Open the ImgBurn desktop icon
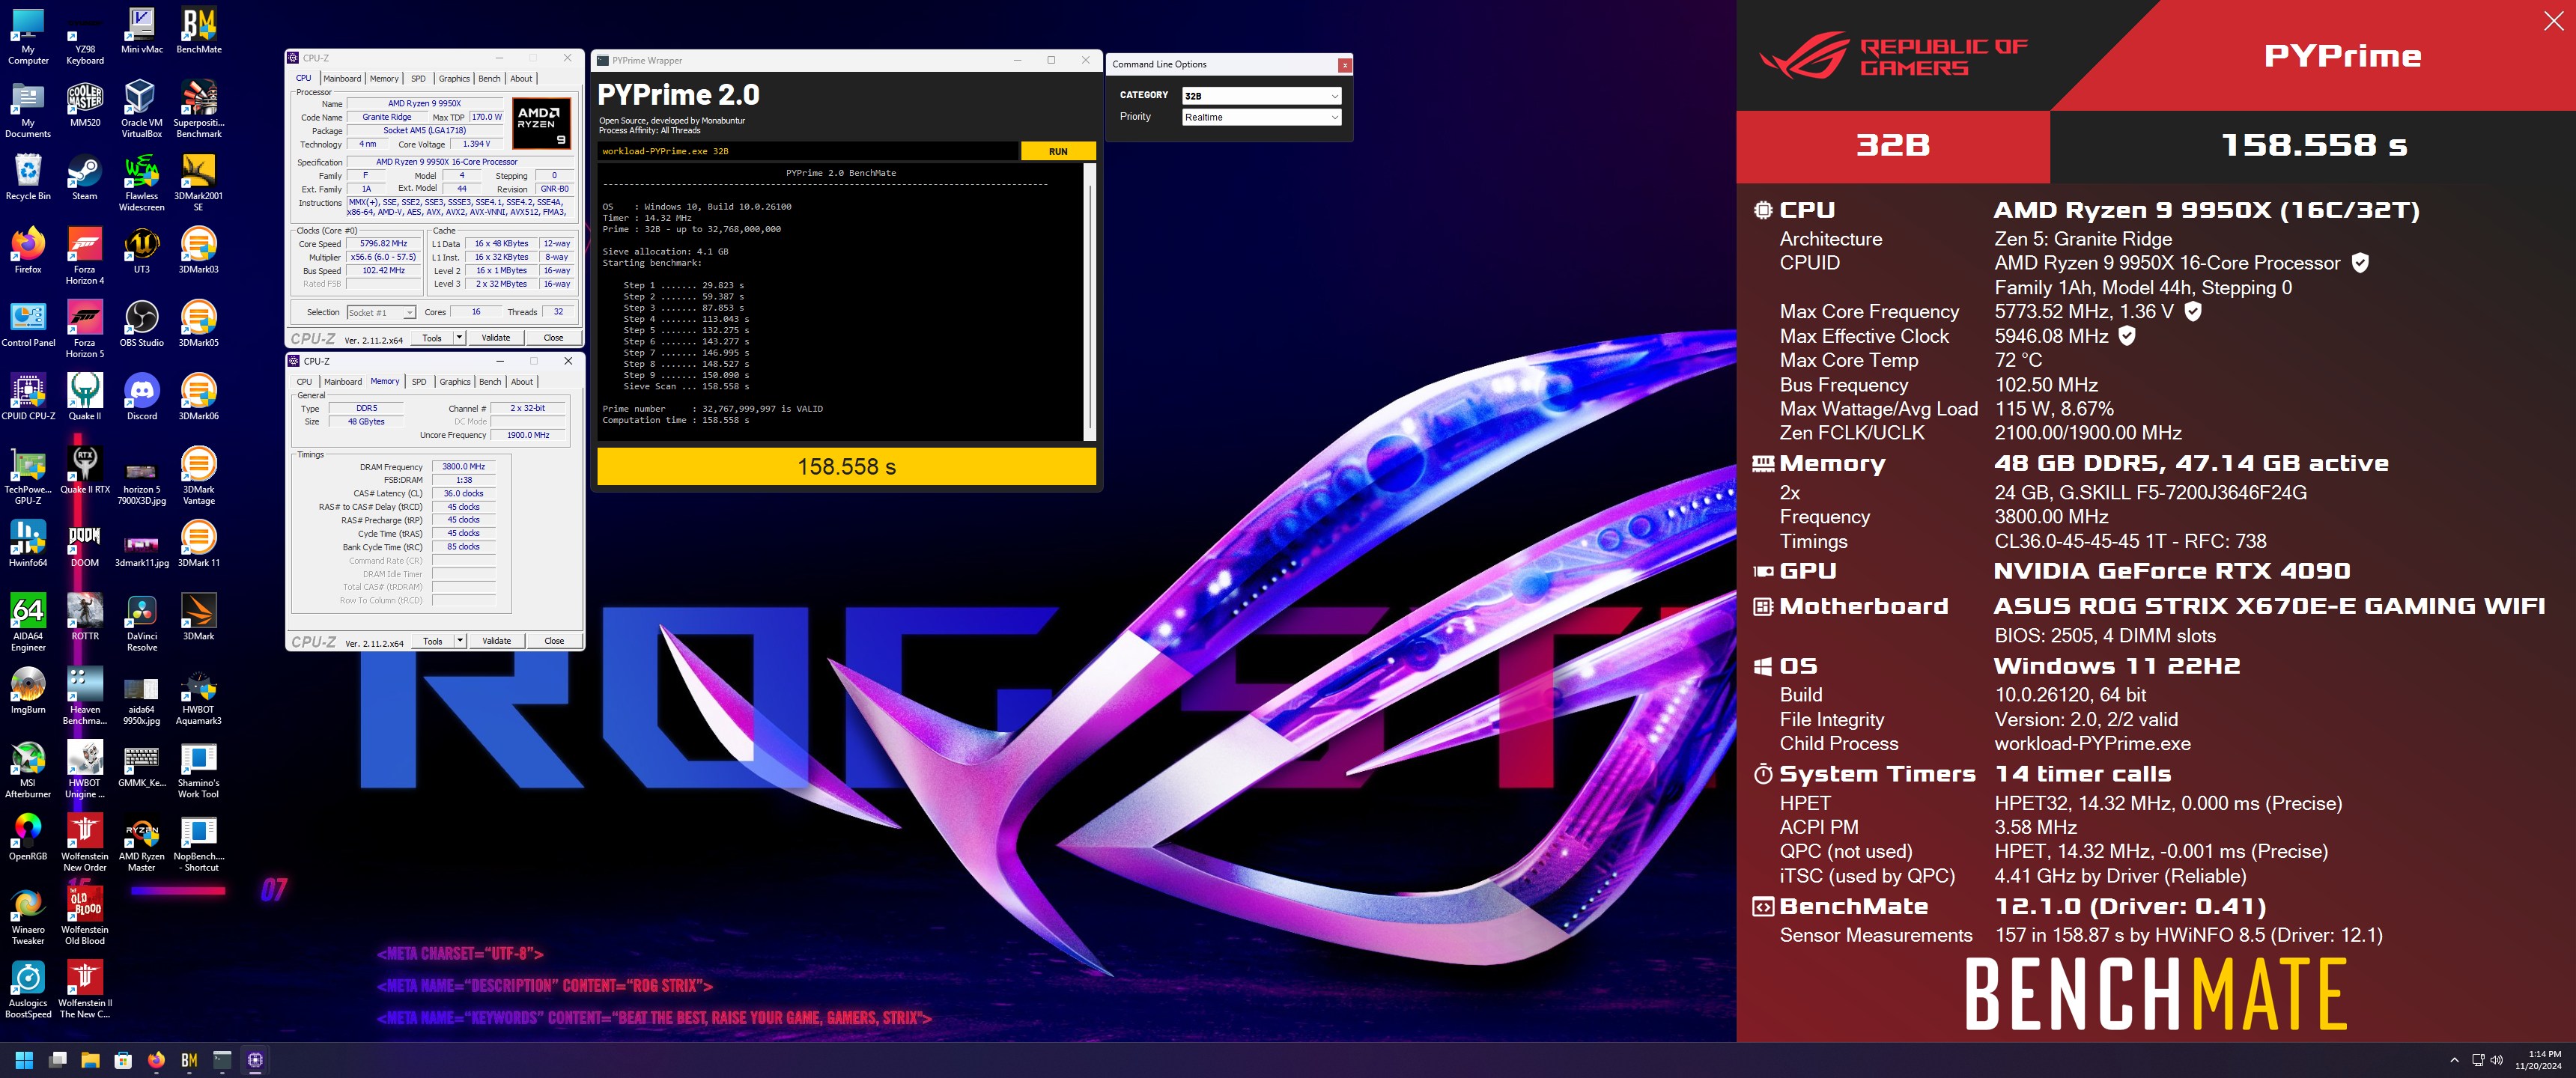The width and height of the screenshot is (2576, 1078). (x=28, y=691)
